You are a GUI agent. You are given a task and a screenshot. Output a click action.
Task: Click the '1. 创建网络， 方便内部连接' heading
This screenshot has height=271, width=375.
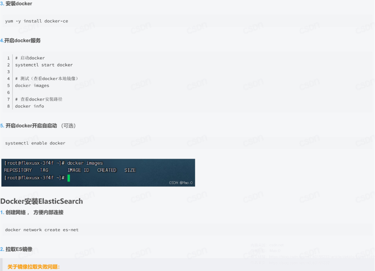pyautogui.click(x=32, y=212)
